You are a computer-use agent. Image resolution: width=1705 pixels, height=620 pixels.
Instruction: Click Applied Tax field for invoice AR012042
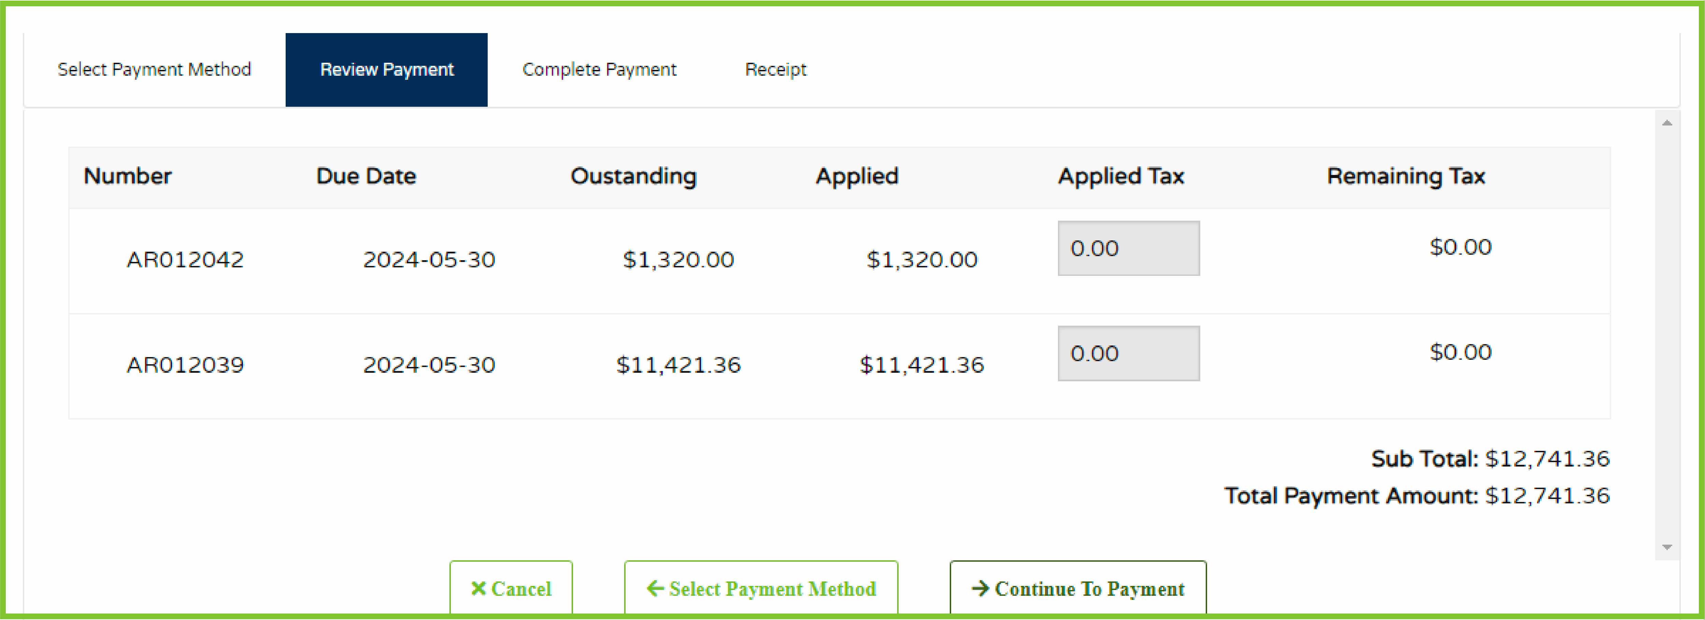1129,249
